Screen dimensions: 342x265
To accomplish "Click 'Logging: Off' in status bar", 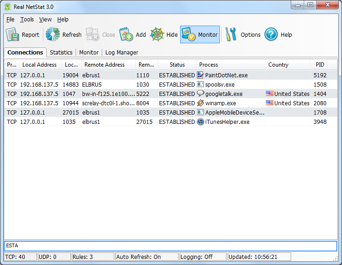I will [203, 257].
